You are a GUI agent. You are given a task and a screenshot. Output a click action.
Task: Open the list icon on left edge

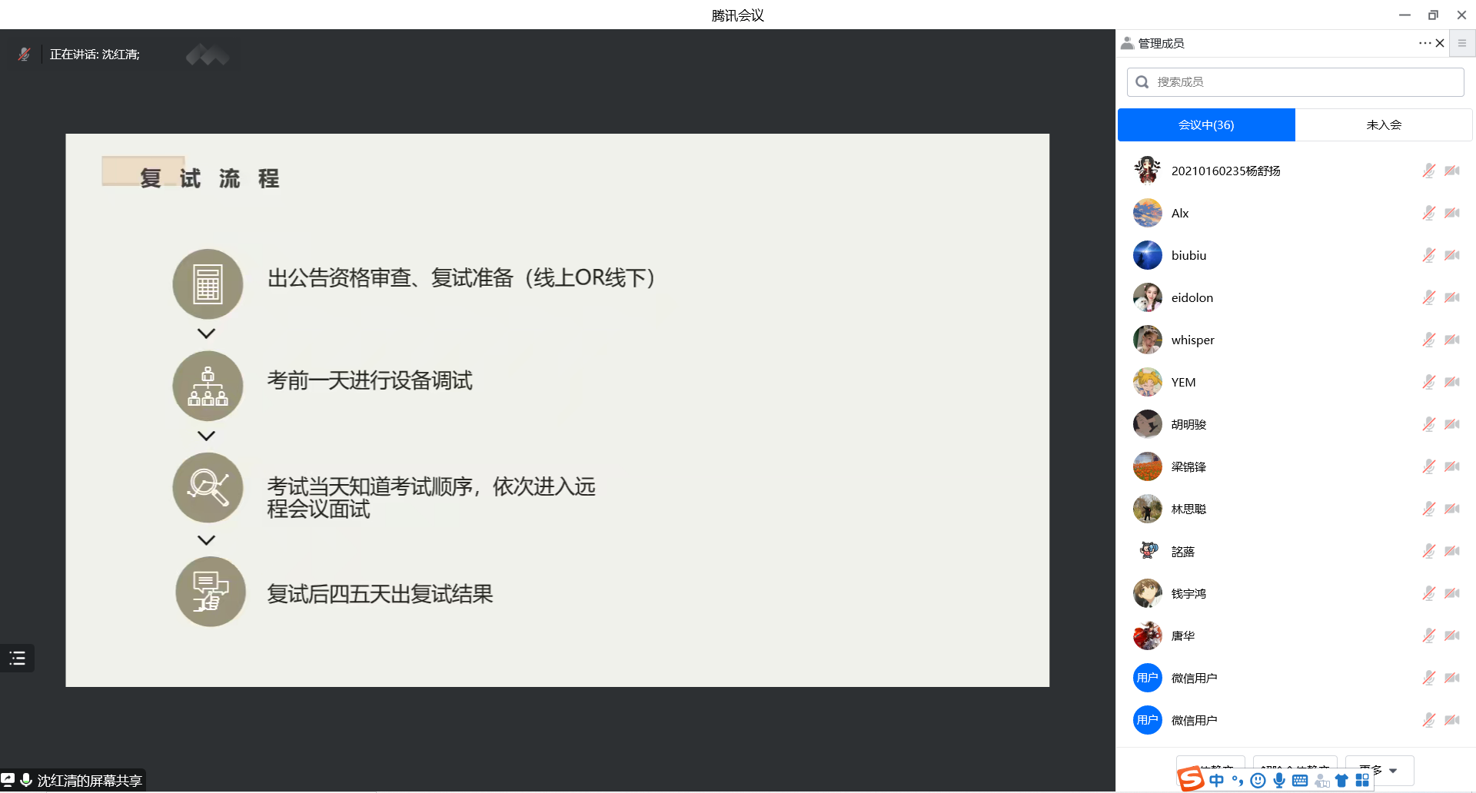[x=17, y=659]
